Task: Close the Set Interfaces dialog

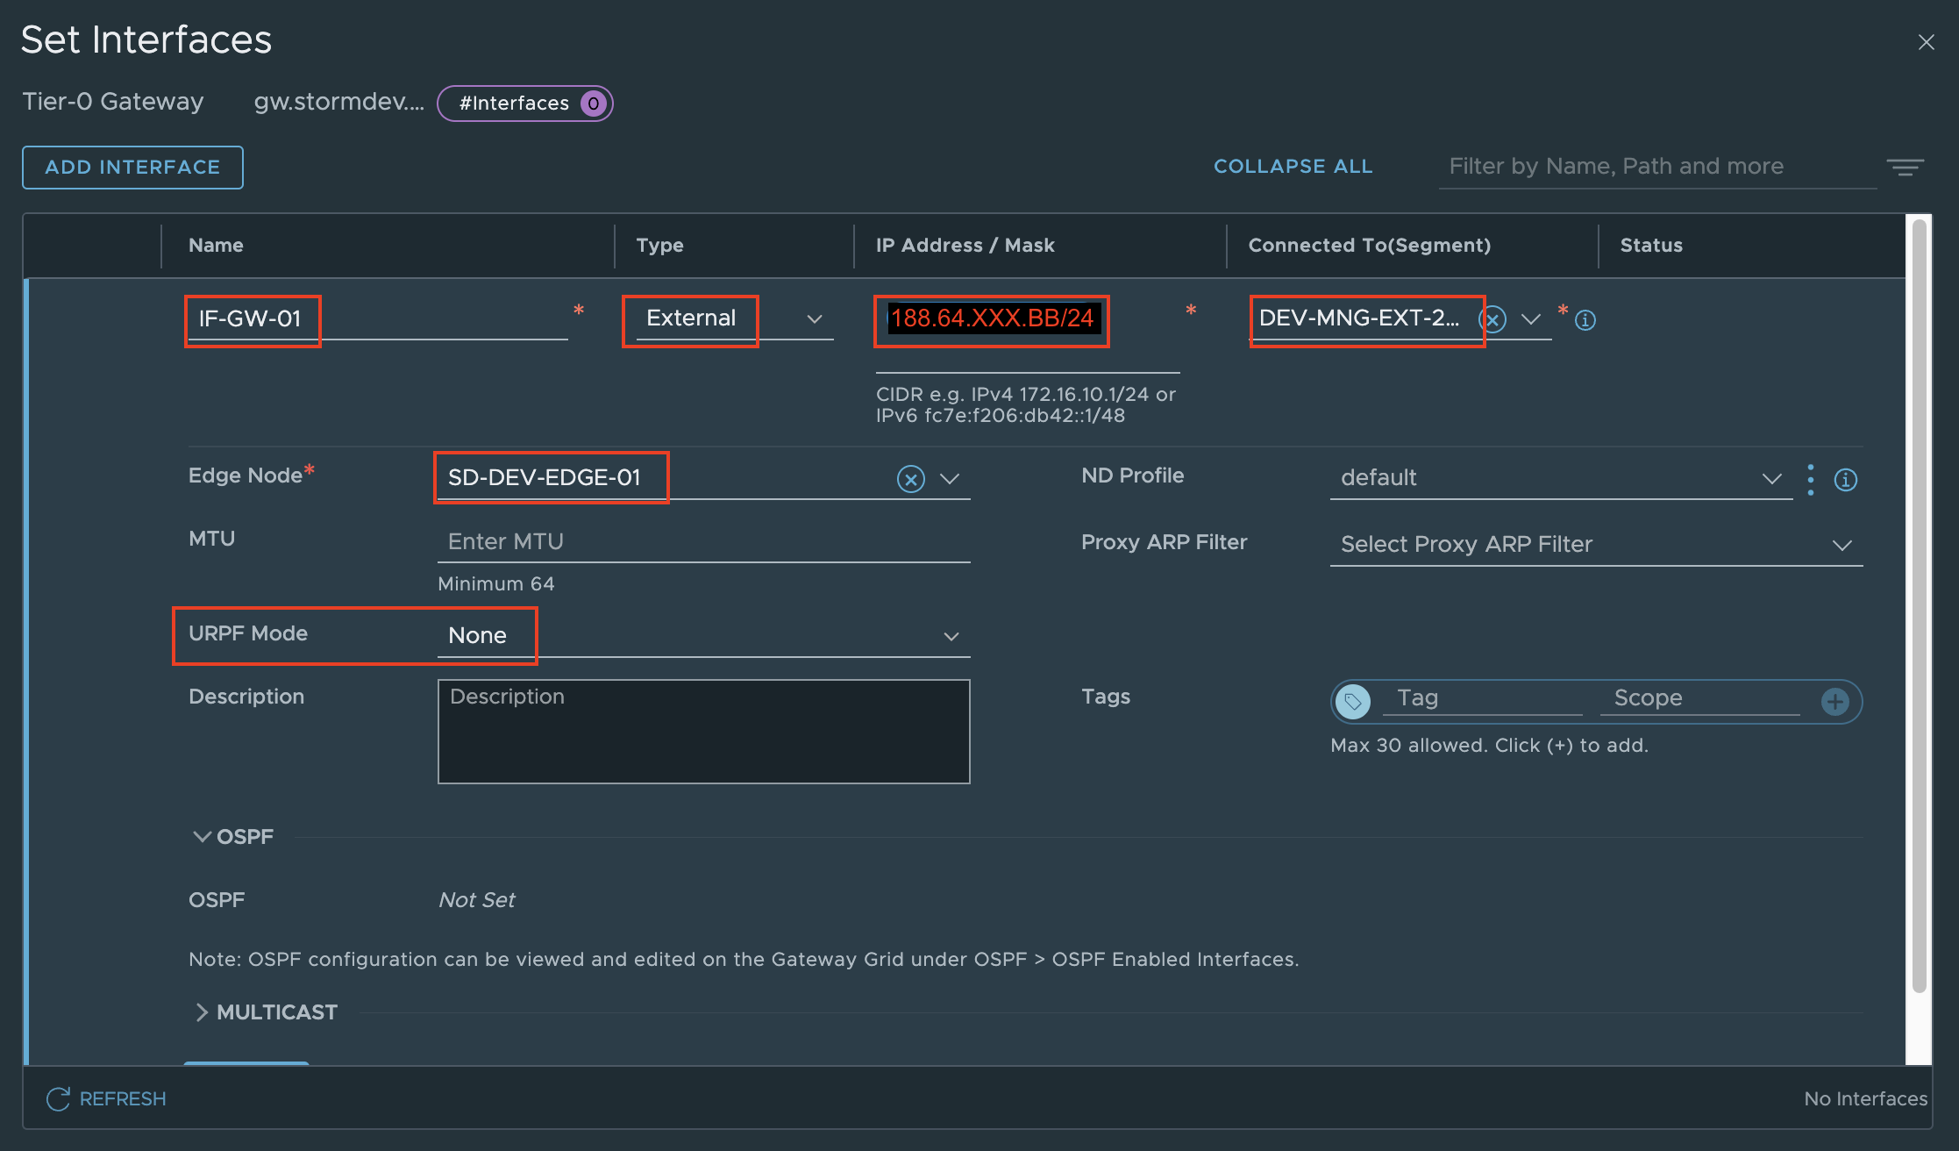Action: point(1926,42)
